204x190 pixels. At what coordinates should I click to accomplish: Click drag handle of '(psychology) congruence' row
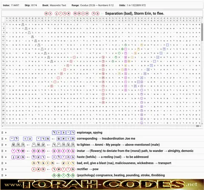2,175
